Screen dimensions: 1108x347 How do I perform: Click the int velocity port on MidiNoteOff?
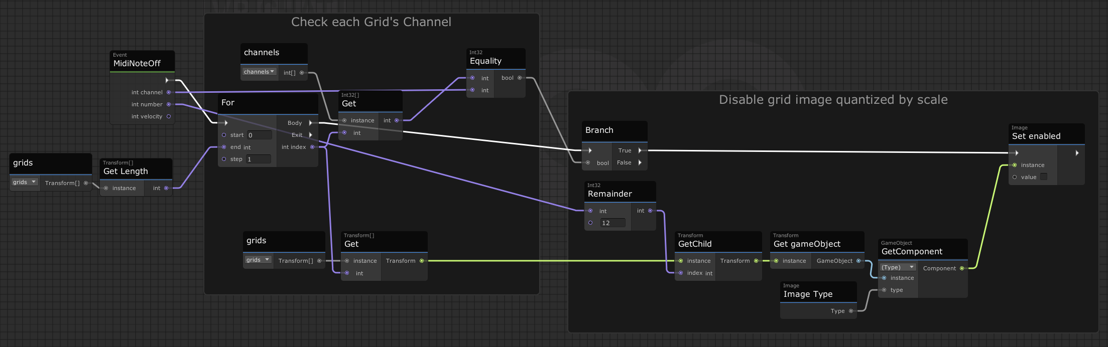(169, 116)
